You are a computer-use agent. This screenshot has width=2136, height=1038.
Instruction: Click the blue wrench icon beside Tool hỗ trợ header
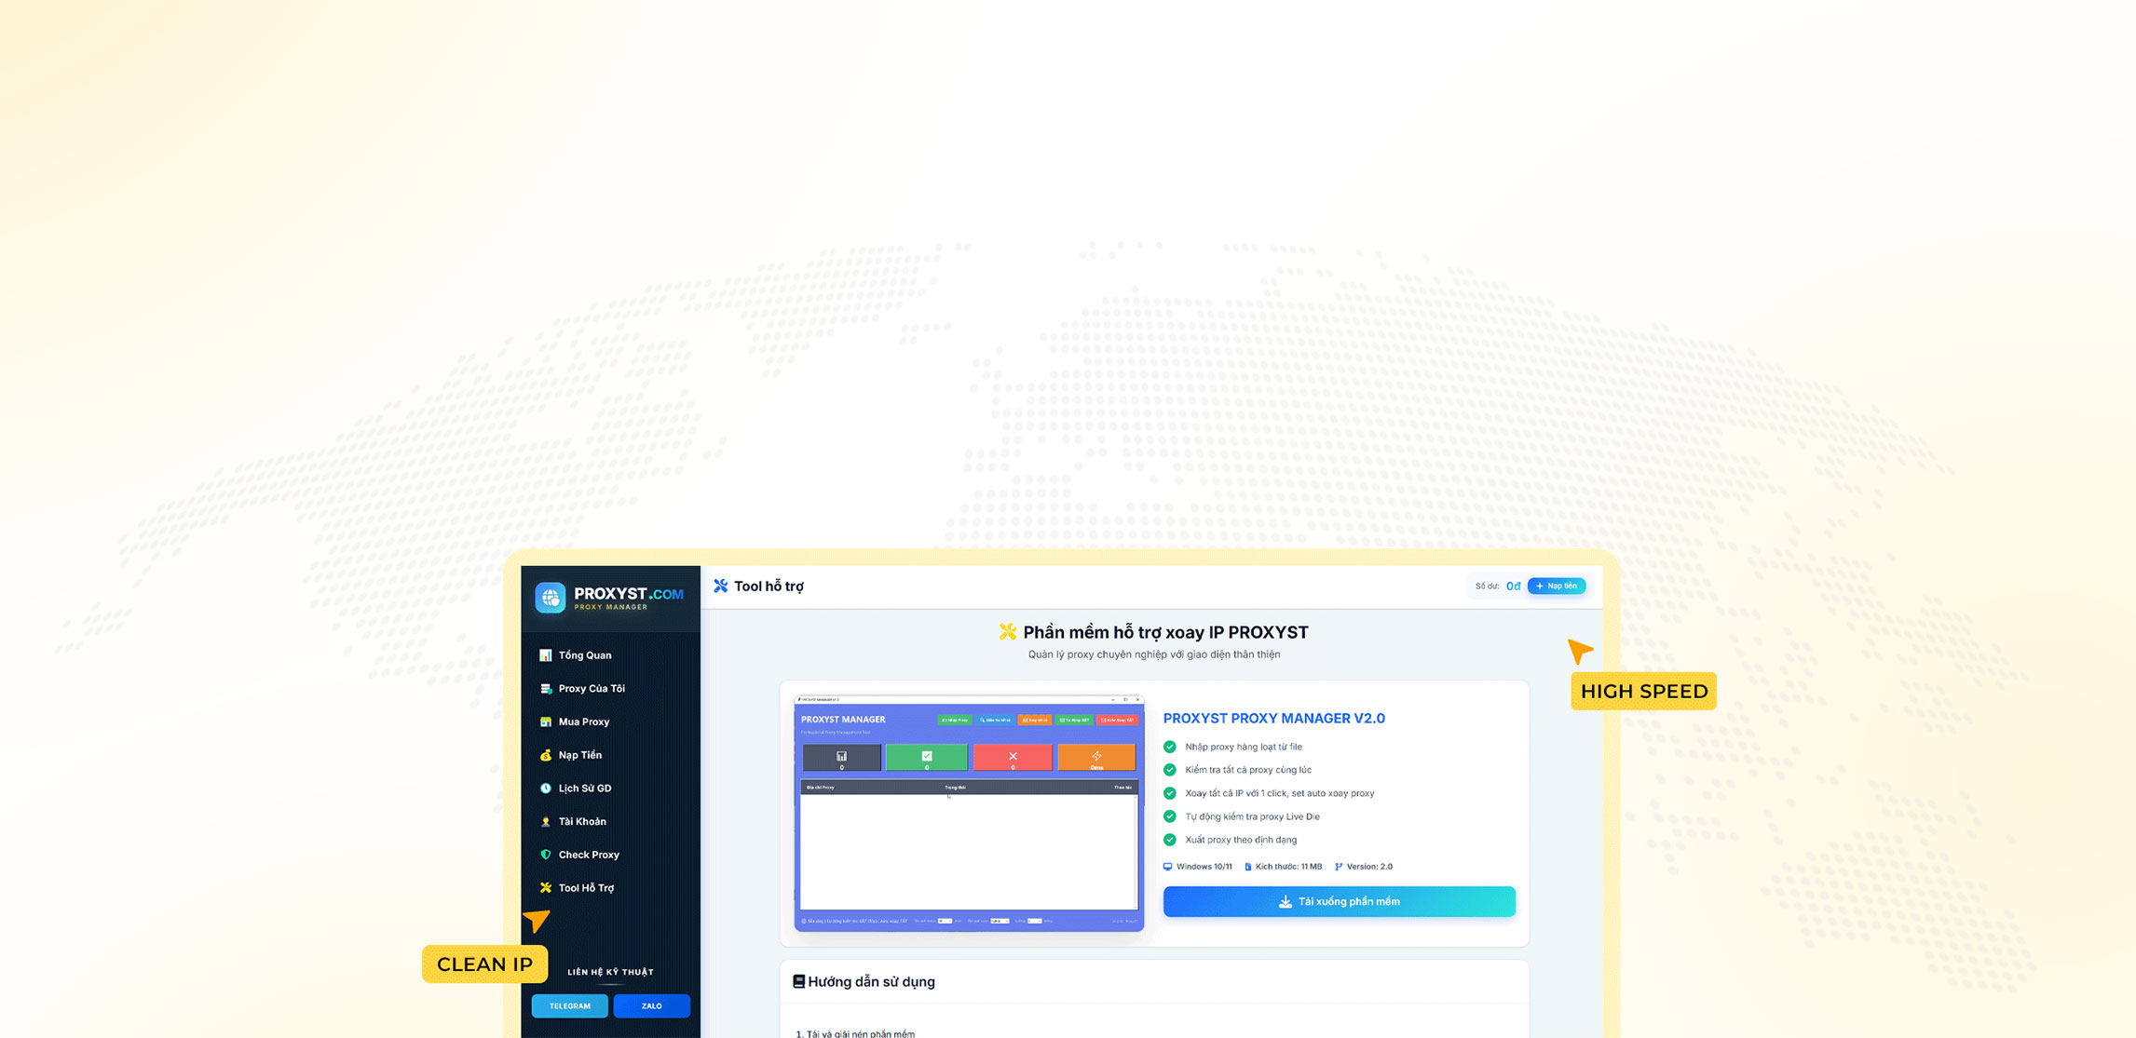pos(720,586)
